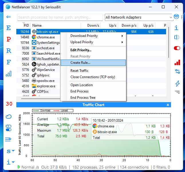Screen dimensions: 185x172
Task: Click the stacked lines icon on right
Action: [177, 92]
